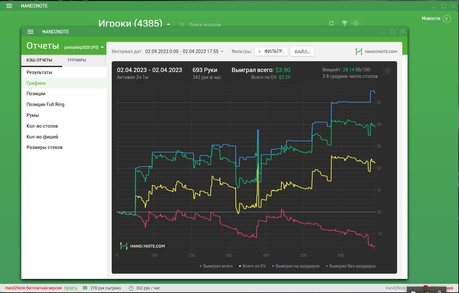This screenshot has width=459, height=293.
Task: Click Выиграл всего $3.90 value
Action: [283, 70]
